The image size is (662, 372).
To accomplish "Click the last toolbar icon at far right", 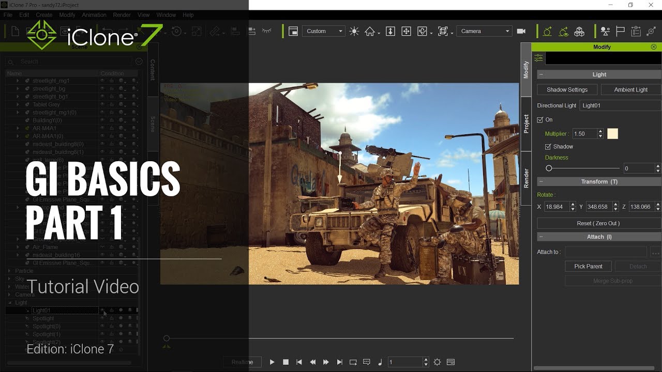I will (652, 32).
